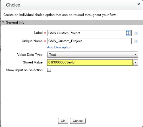This screenshot has height=127, width=143.
Task: Open the Add Description link
Action: 59,47
